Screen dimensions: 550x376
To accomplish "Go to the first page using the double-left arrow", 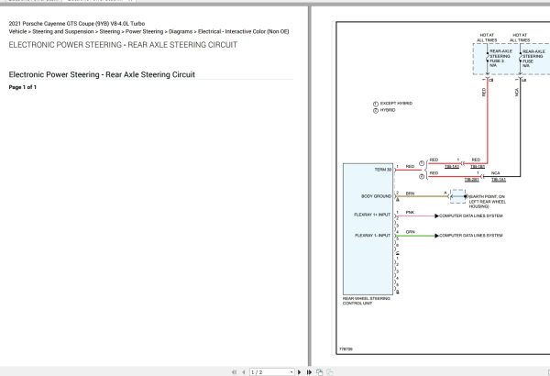I will tap(235, 372).
